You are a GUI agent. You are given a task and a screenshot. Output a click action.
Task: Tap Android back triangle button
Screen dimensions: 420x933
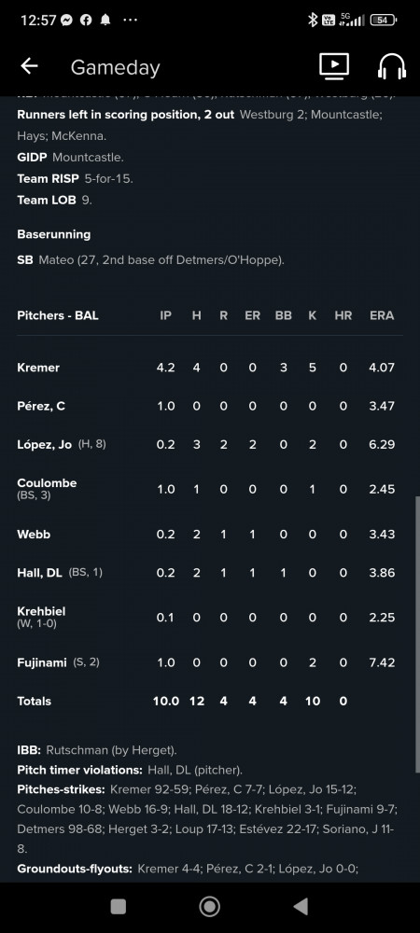click(x=301, y=906)
